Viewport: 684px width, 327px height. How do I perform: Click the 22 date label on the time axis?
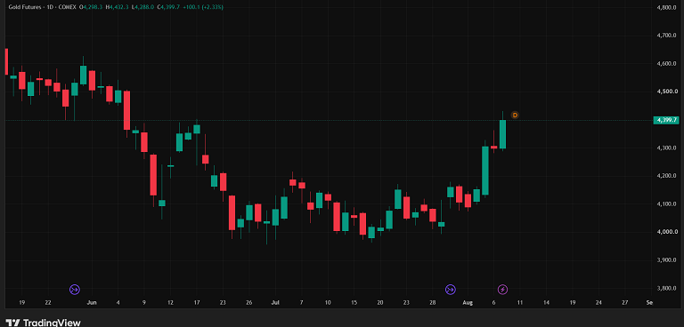click(48, 302)
